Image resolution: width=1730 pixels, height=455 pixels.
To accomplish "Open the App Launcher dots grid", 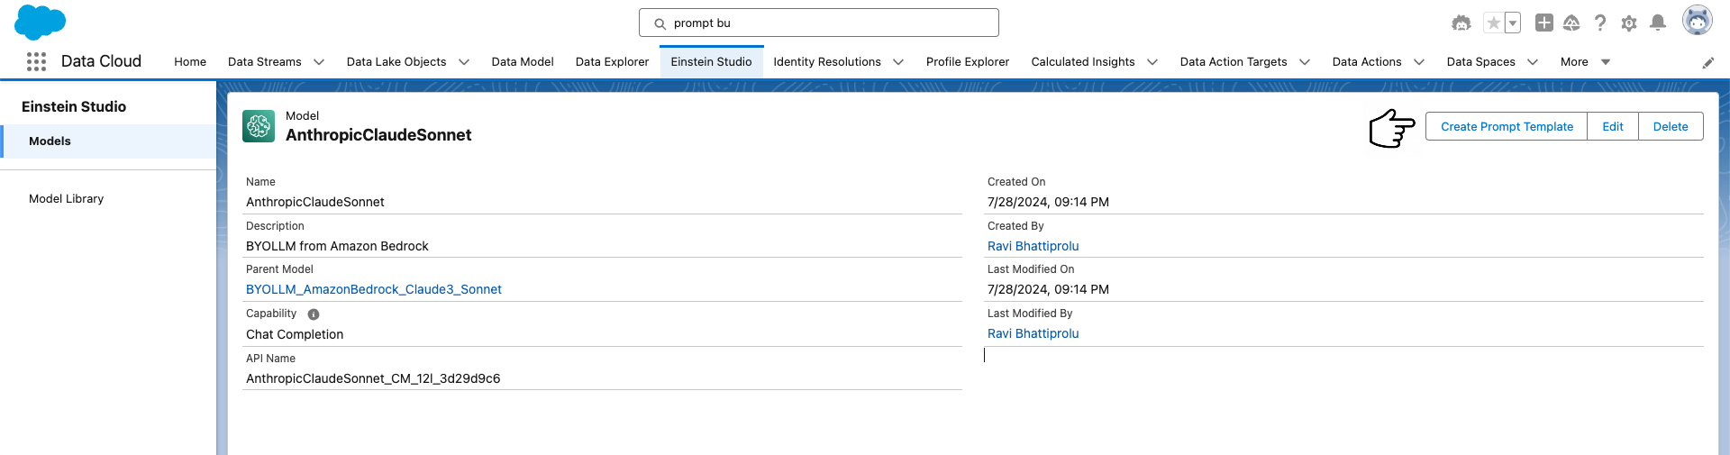I will [x=36, y=61].
